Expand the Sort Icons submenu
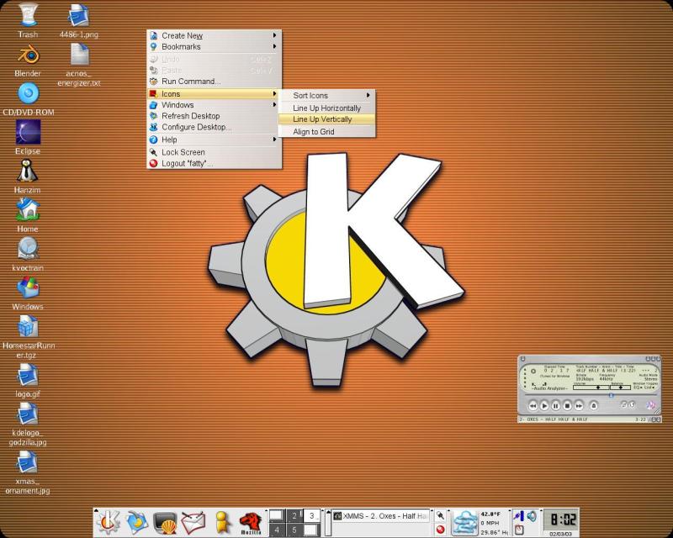The width and height of the screenshot is (673, 538). tap(327, 96)
